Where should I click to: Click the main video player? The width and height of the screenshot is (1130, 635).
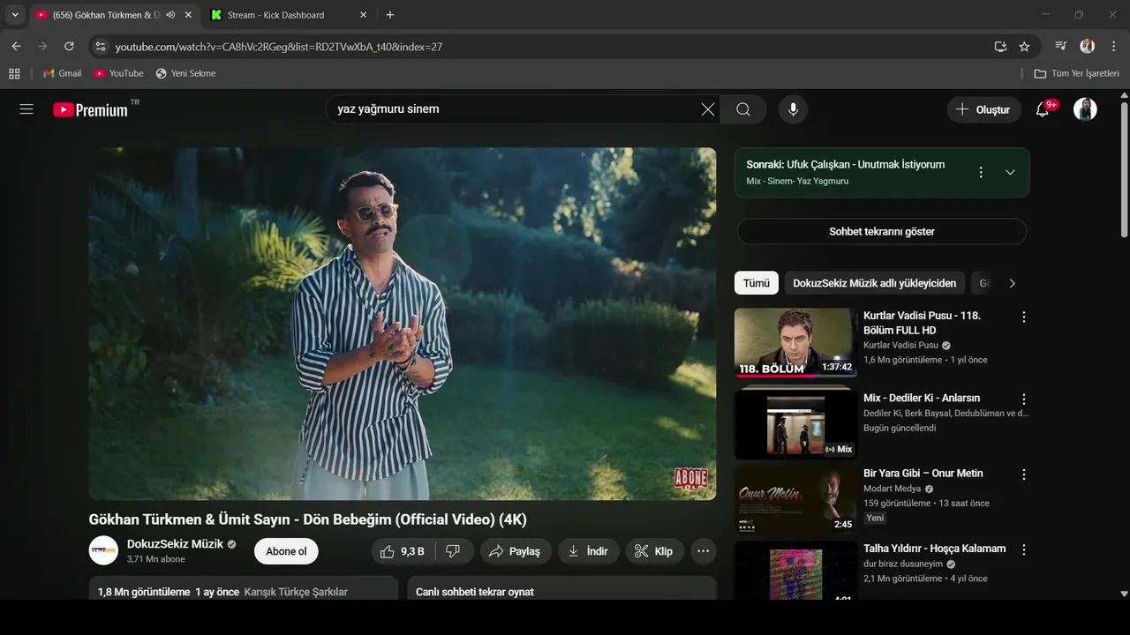click(403, 324)
